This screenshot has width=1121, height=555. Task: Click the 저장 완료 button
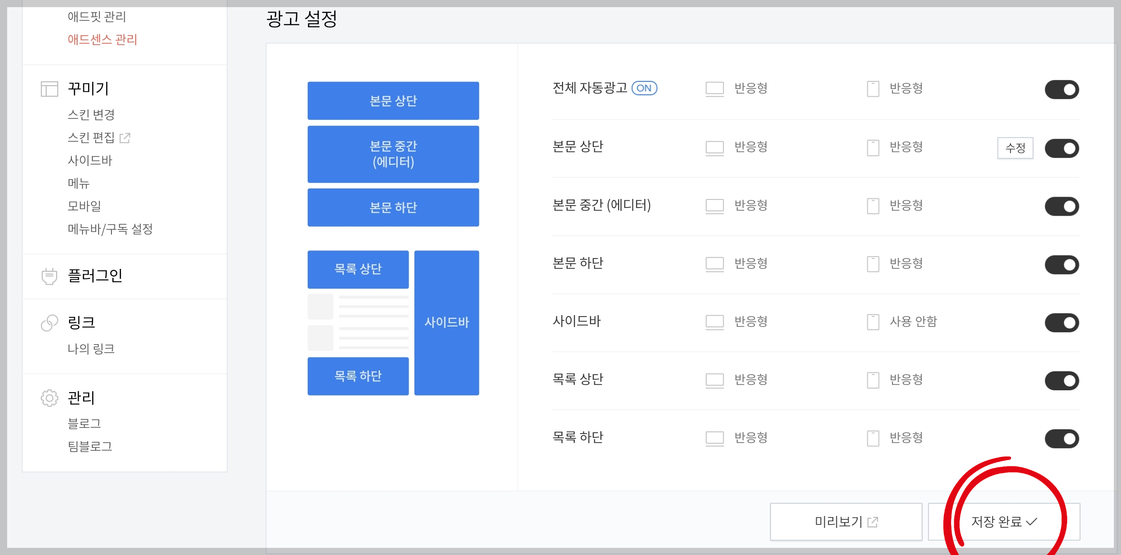[x=1005, y=521]
